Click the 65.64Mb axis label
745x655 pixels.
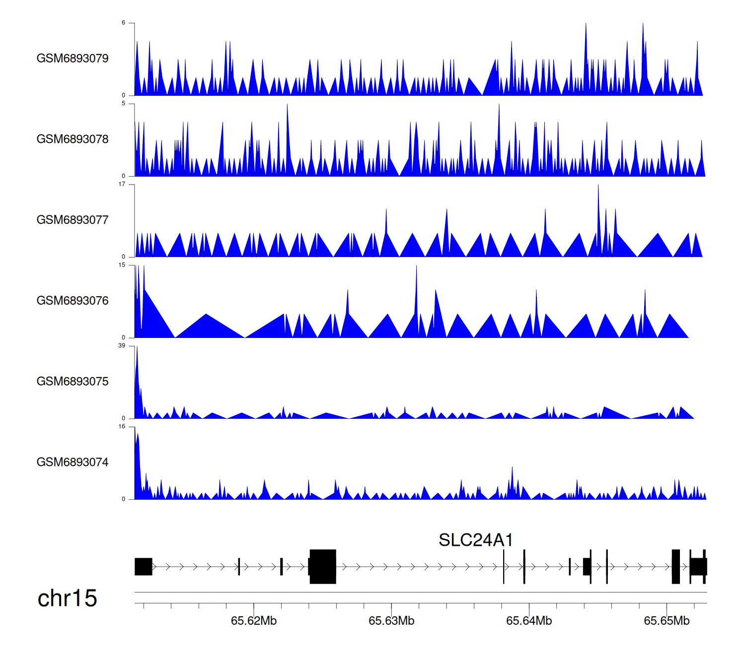529,621
